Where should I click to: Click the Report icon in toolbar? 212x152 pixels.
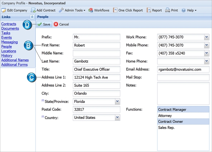pos(149,10)
